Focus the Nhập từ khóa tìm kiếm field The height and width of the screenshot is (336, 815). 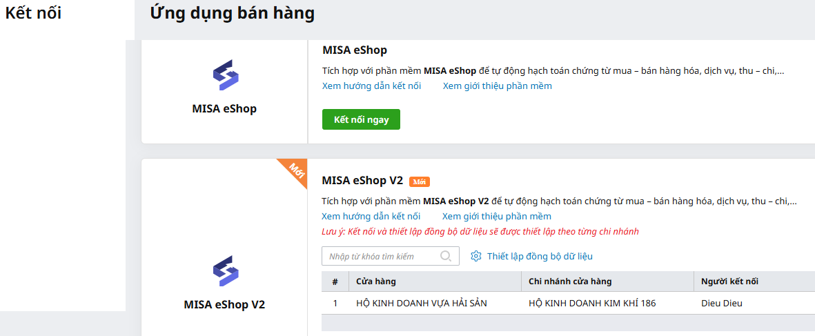click(x=391, y=256)
